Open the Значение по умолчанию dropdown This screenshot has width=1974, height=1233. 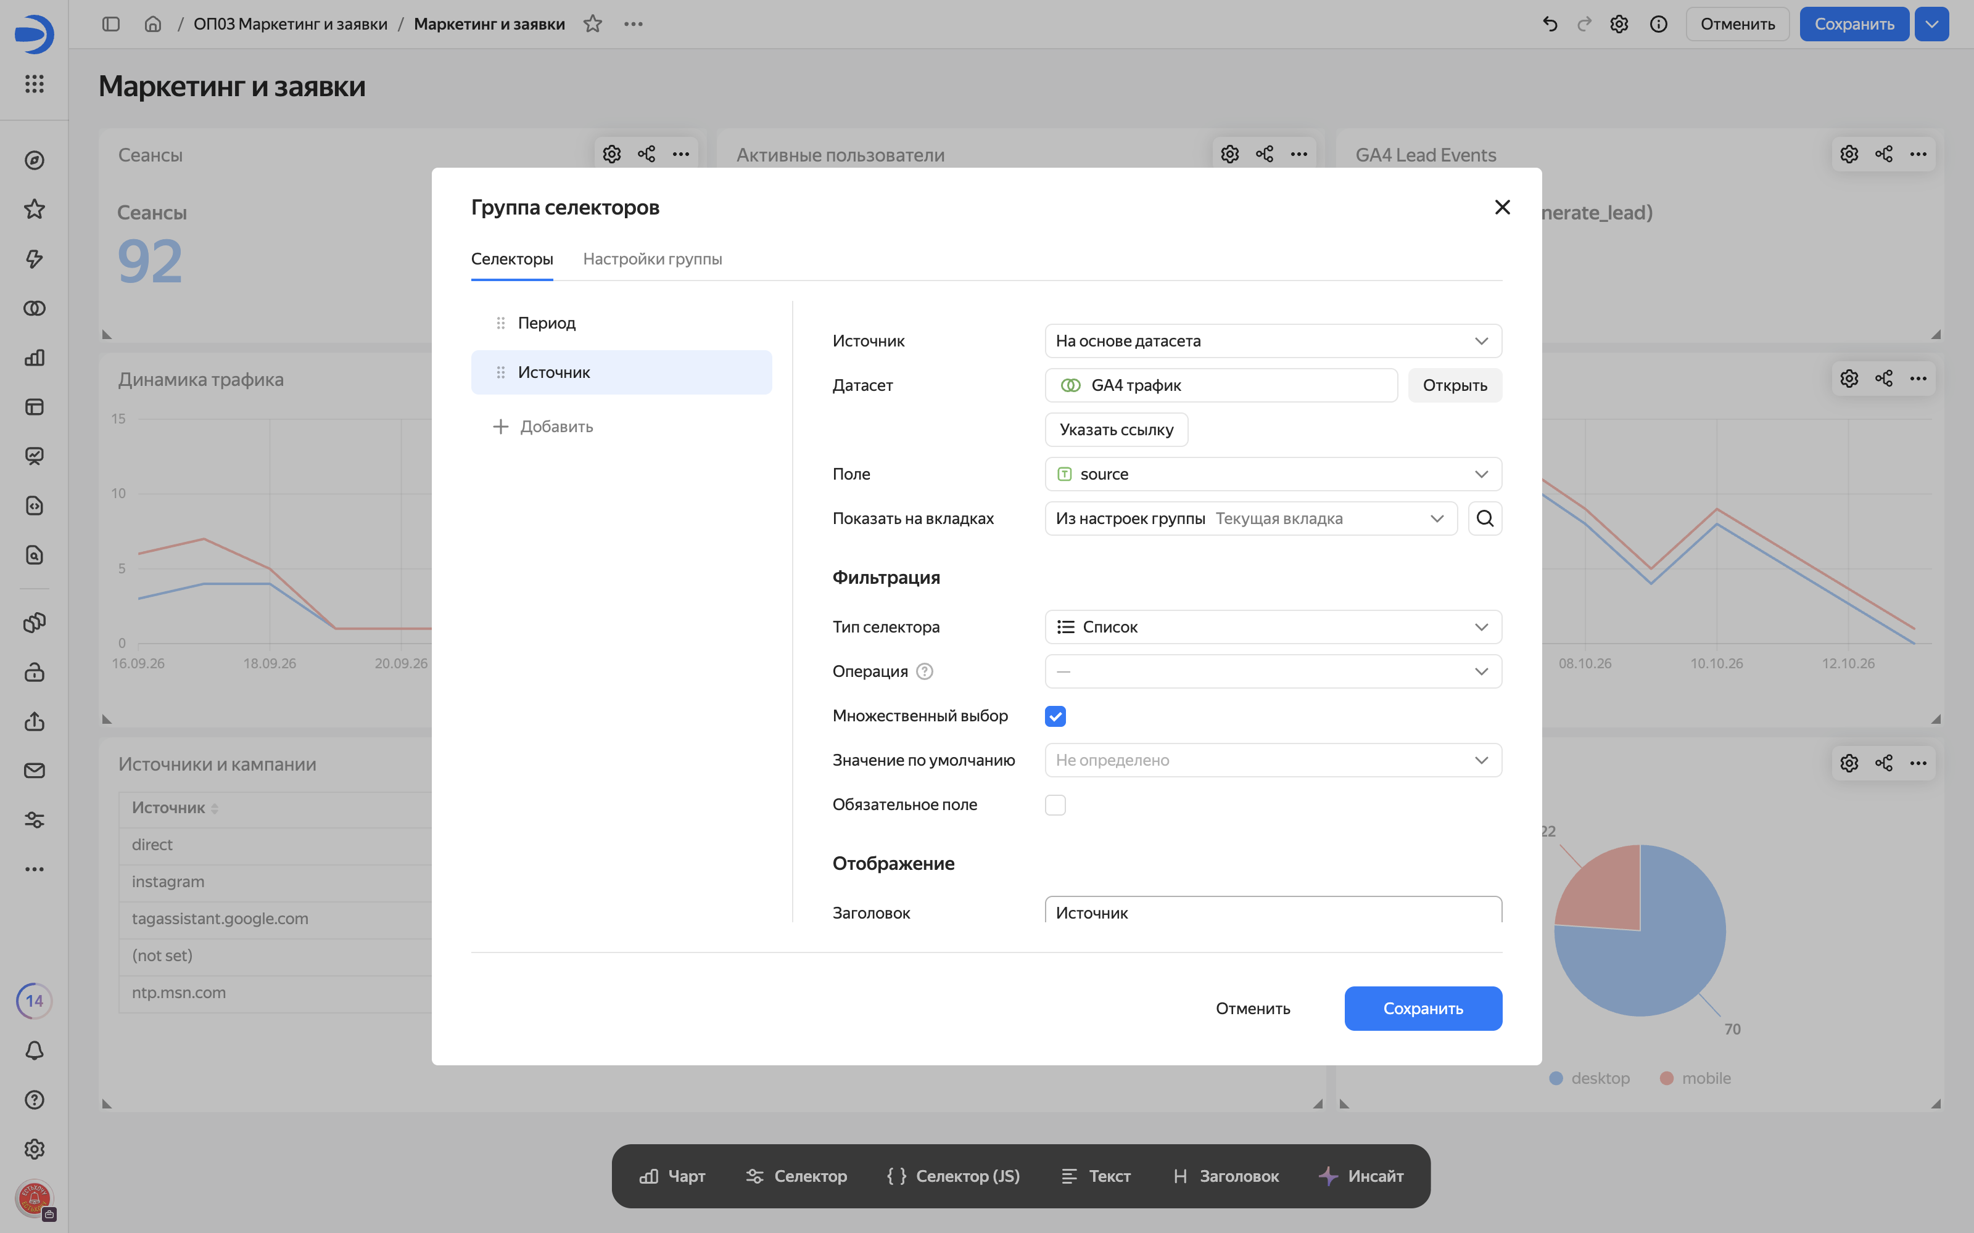pos(1273,760)
